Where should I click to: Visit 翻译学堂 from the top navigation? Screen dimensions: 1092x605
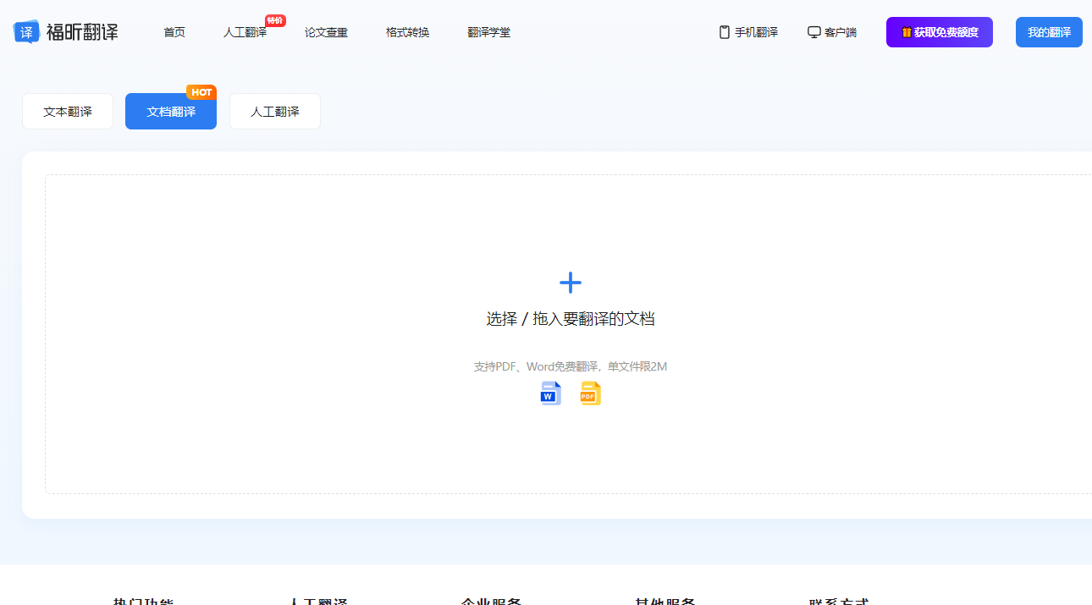click(x=488, y=32)
